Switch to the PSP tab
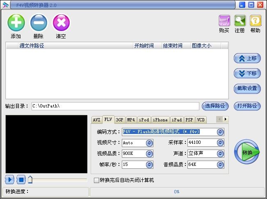Image resolution: width=267 pixels, height=199 pixels. point(189,120)
